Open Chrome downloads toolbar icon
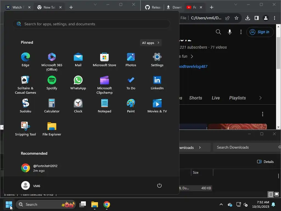Viewport: 281px width, 211px height. tap(248, 18)
